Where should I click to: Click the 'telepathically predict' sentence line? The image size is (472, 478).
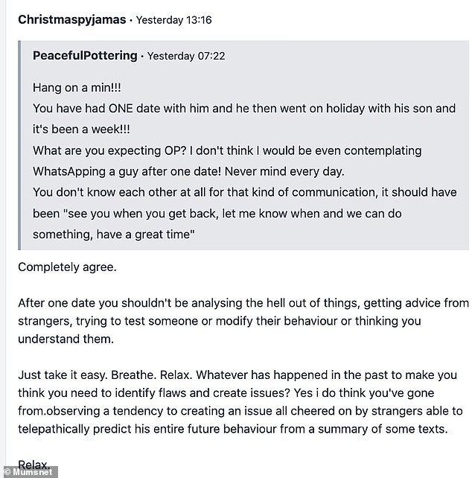233,429
